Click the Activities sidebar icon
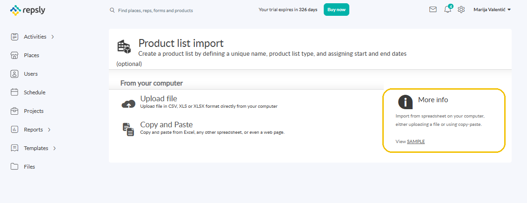Image resolution: width=527 pixels, height=203 pixels. coord(14,37)
